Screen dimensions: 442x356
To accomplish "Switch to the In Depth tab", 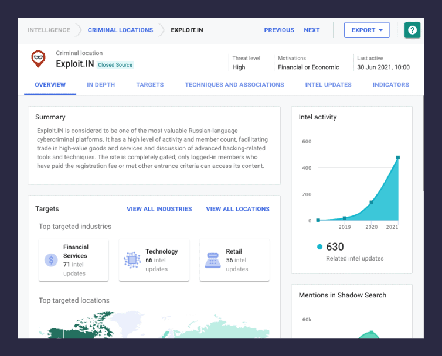I will tap(101, 85).
